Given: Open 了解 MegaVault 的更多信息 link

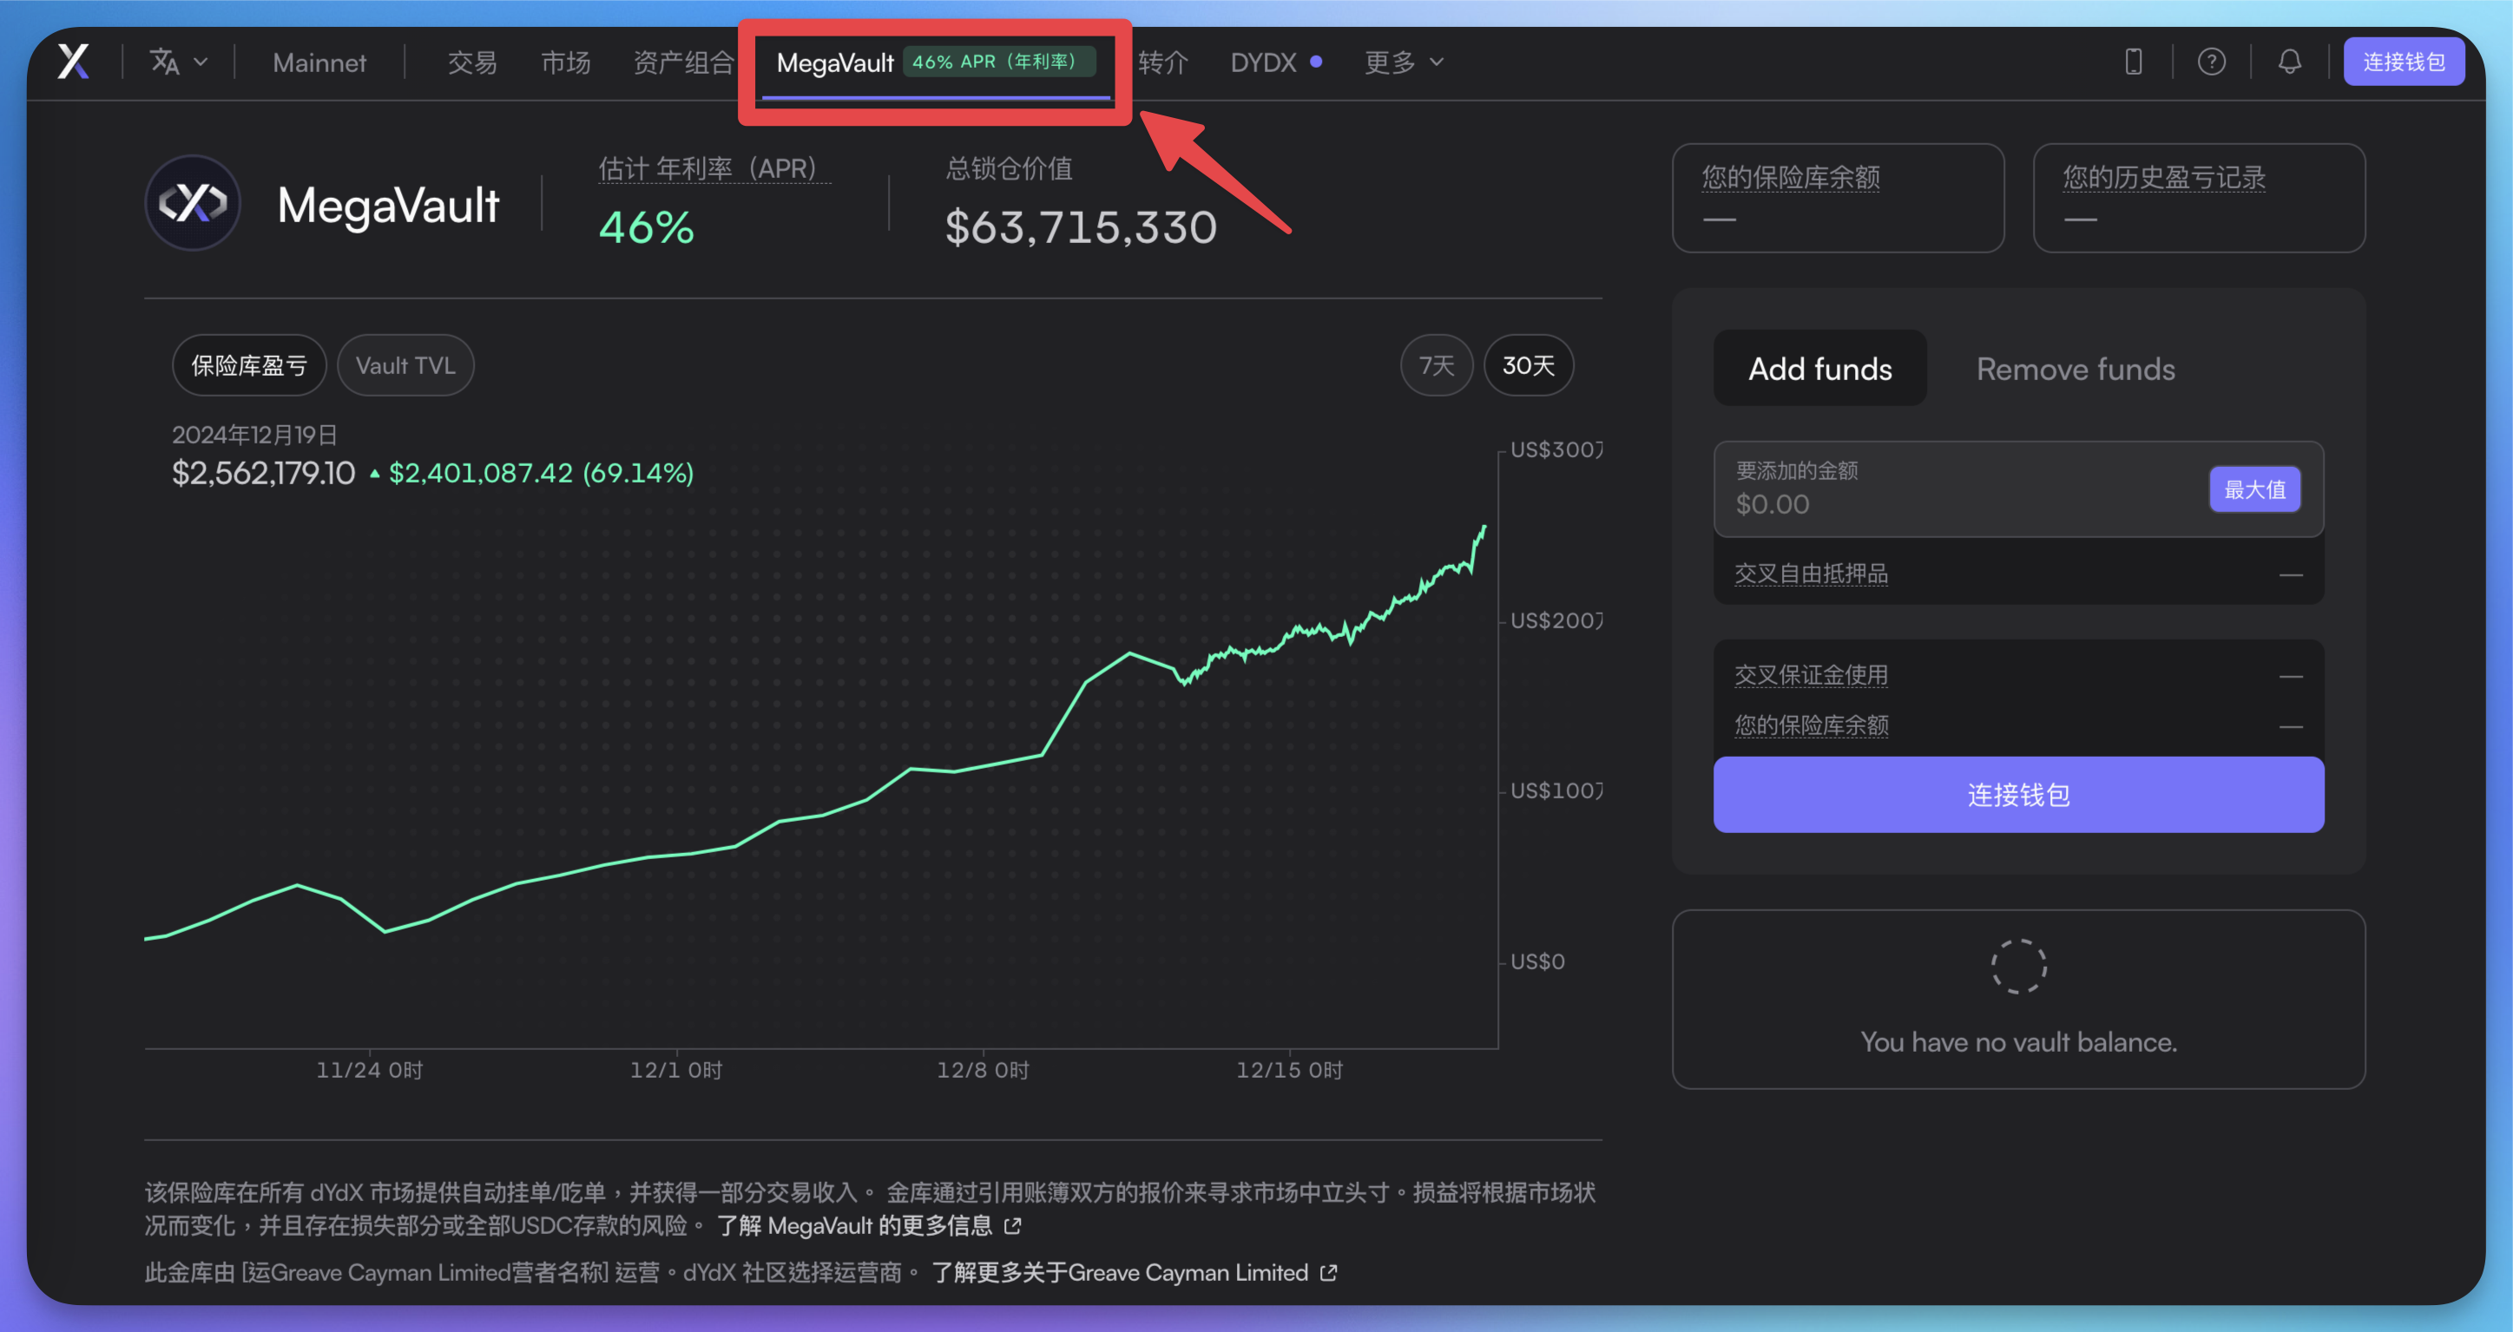Looking at the screenshot, I should tap(854, 1226).
